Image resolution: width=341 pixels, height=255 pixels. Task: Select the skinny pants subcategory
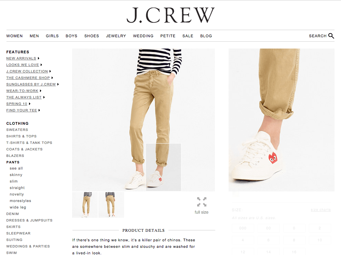click(16, 175)
